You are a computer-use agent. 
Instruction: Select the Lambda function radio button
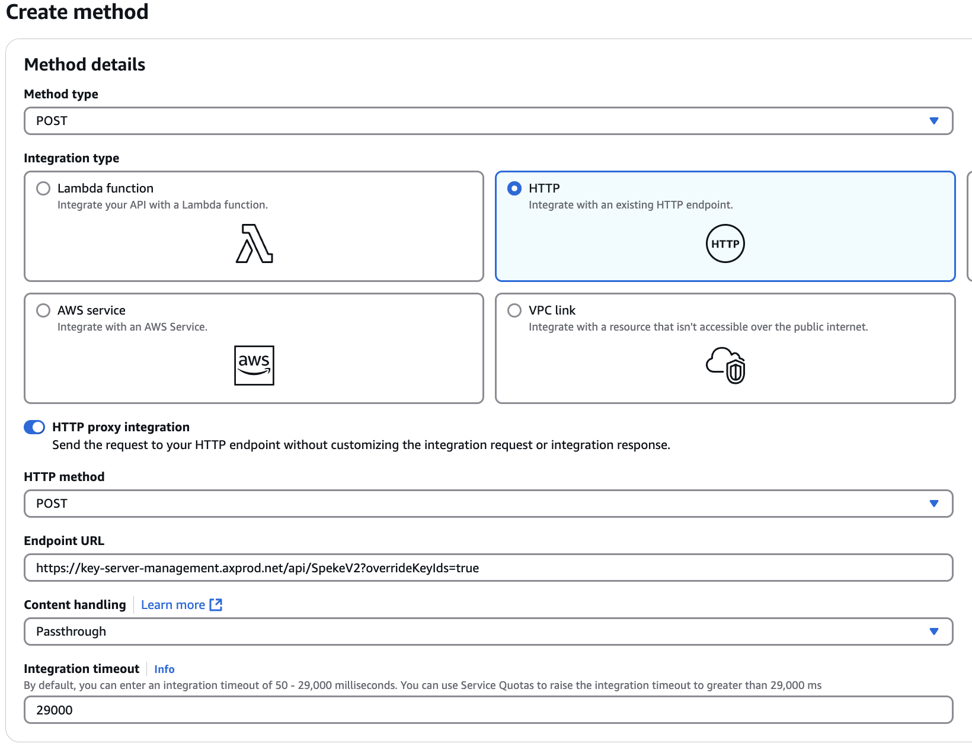pyautogui.click(x=43, y=188)
